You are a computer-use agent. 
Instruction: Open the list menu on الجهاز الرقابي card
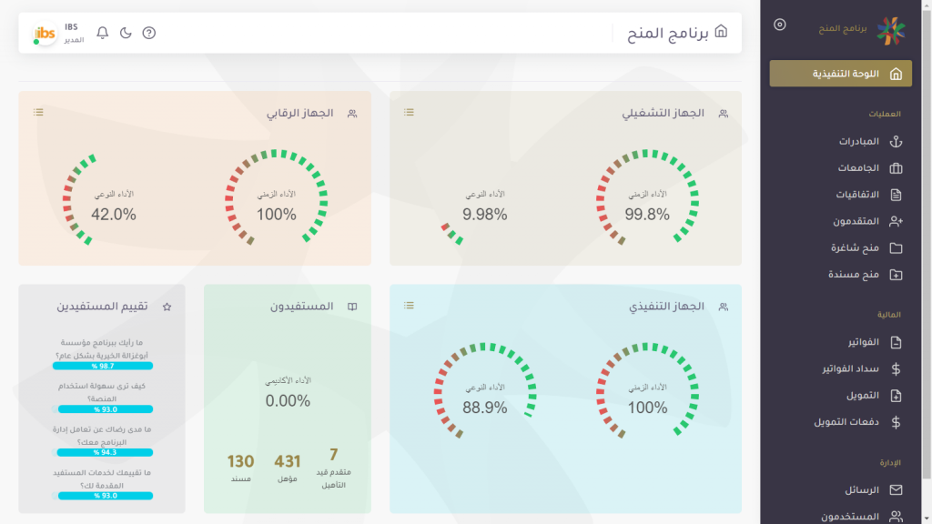(38, 112)
